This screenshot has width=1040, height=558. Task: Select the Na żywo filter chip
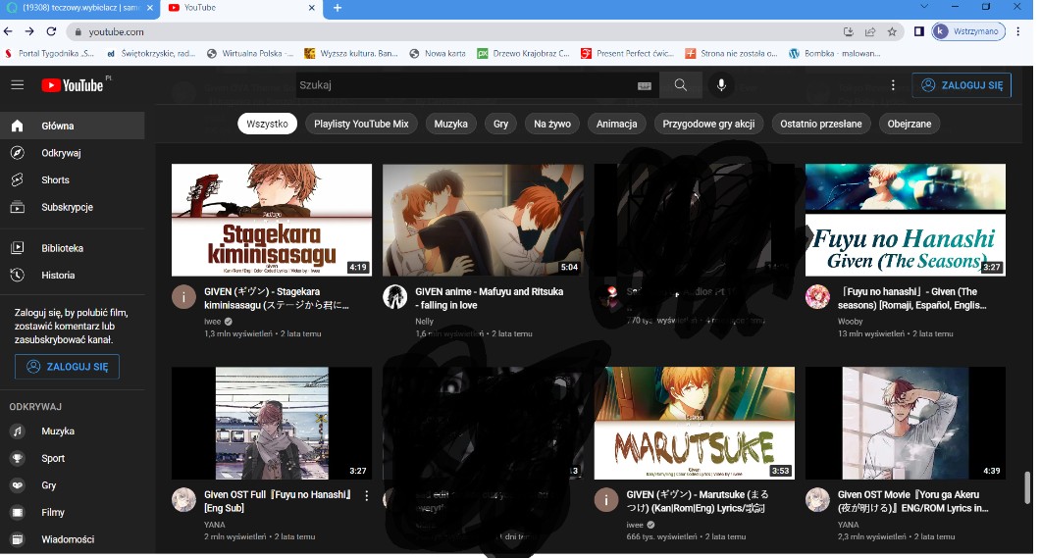[552, 124]
